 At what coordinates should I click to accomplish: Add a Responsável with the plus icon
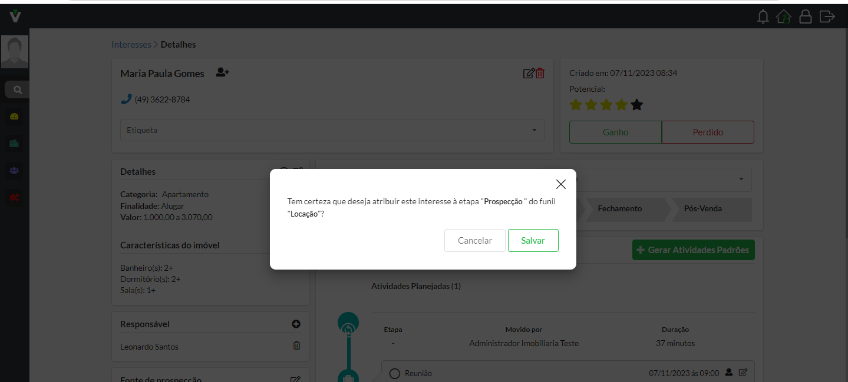(x=296, y=324)
